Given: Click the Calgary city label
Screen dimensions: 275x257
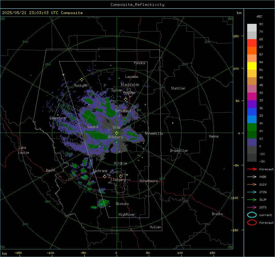Looking at the screenshot, I should pyautogui.click(x=119, y=180).
